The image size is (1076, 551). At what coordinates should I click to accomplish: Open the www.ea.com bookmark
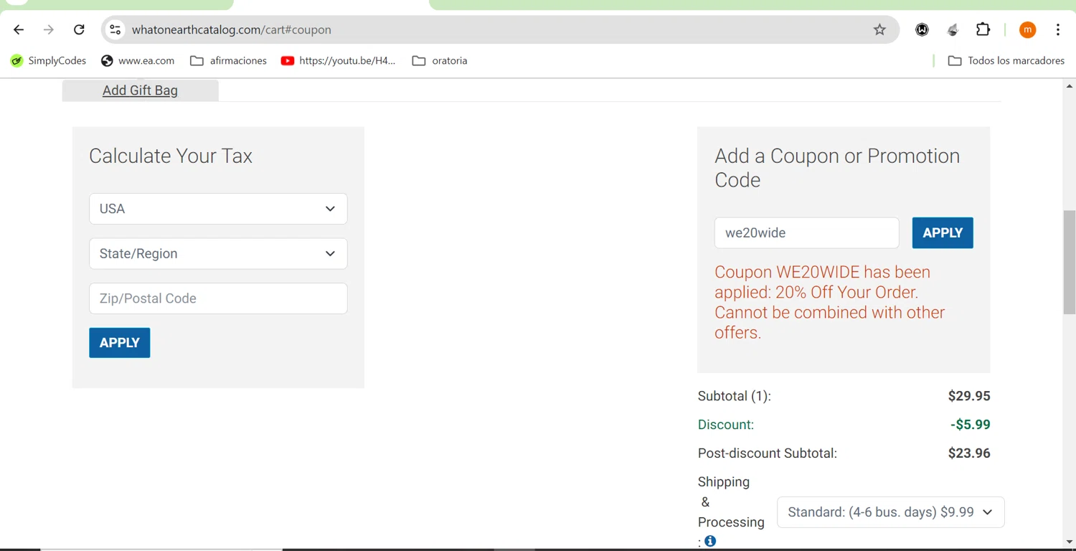pyautogui.click(x=138, y=61)
